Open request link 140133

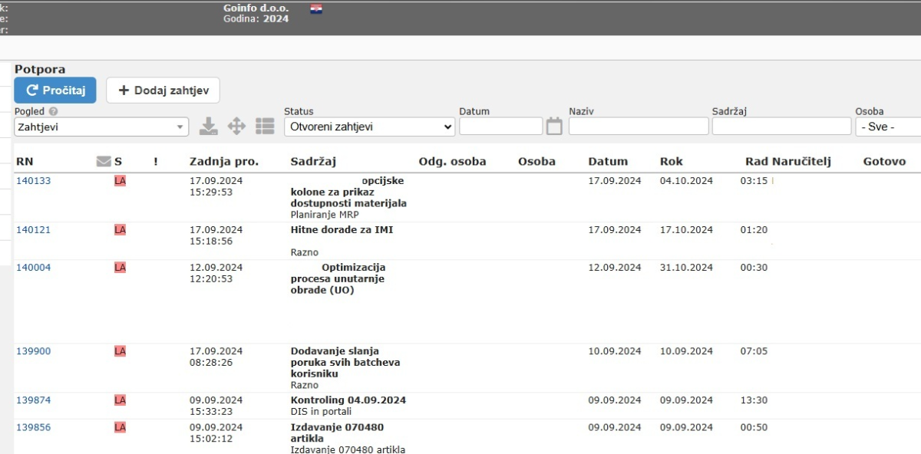tap(34, 181)
